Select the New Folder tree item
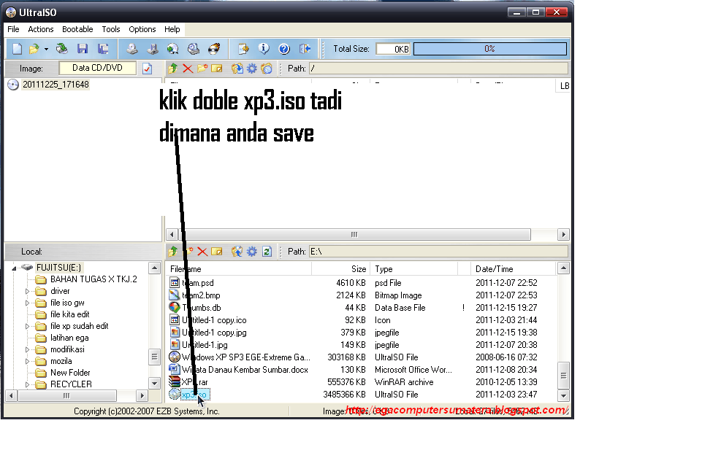 coord(70,373)
